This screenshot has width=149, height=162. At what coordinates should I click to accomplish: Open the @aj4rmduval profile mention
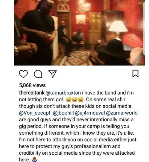[x=90, y=113]
